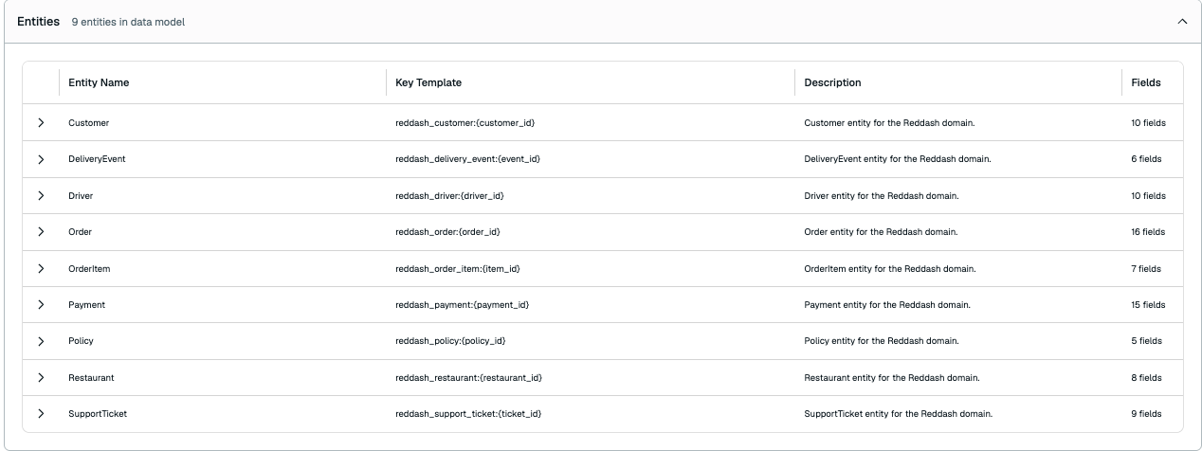This screenshot has height=451, width=1202.
Task: Click the DeliveryEvent entity description text
Action: tap(898, 159)
